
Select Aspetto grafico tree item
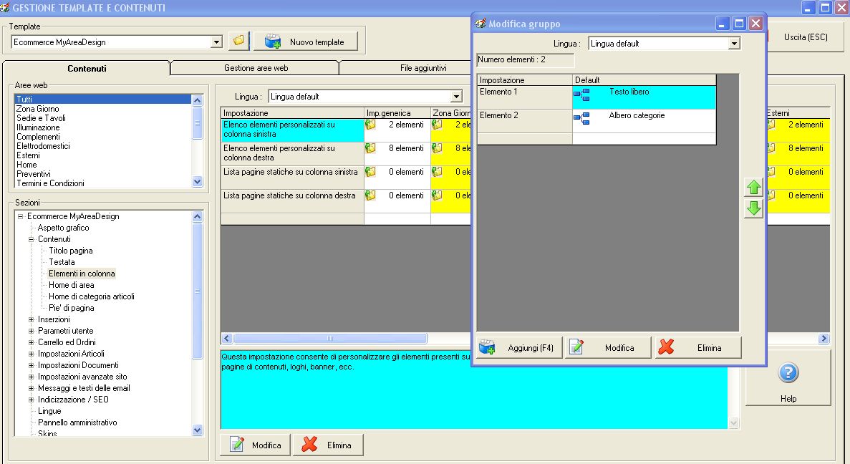tap(64, 228)
